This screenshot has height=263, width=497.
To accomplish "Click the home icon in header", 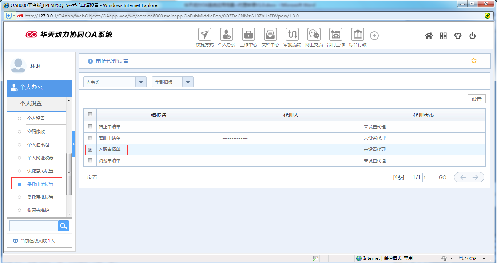I will [429, 36].
